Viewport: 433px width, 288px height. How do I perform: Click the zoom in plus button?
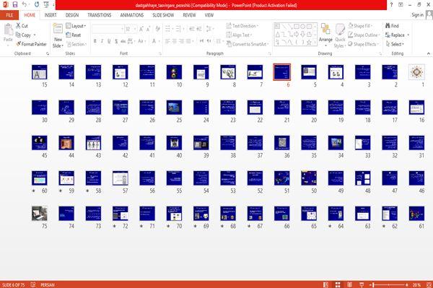[x=407, y=284]
